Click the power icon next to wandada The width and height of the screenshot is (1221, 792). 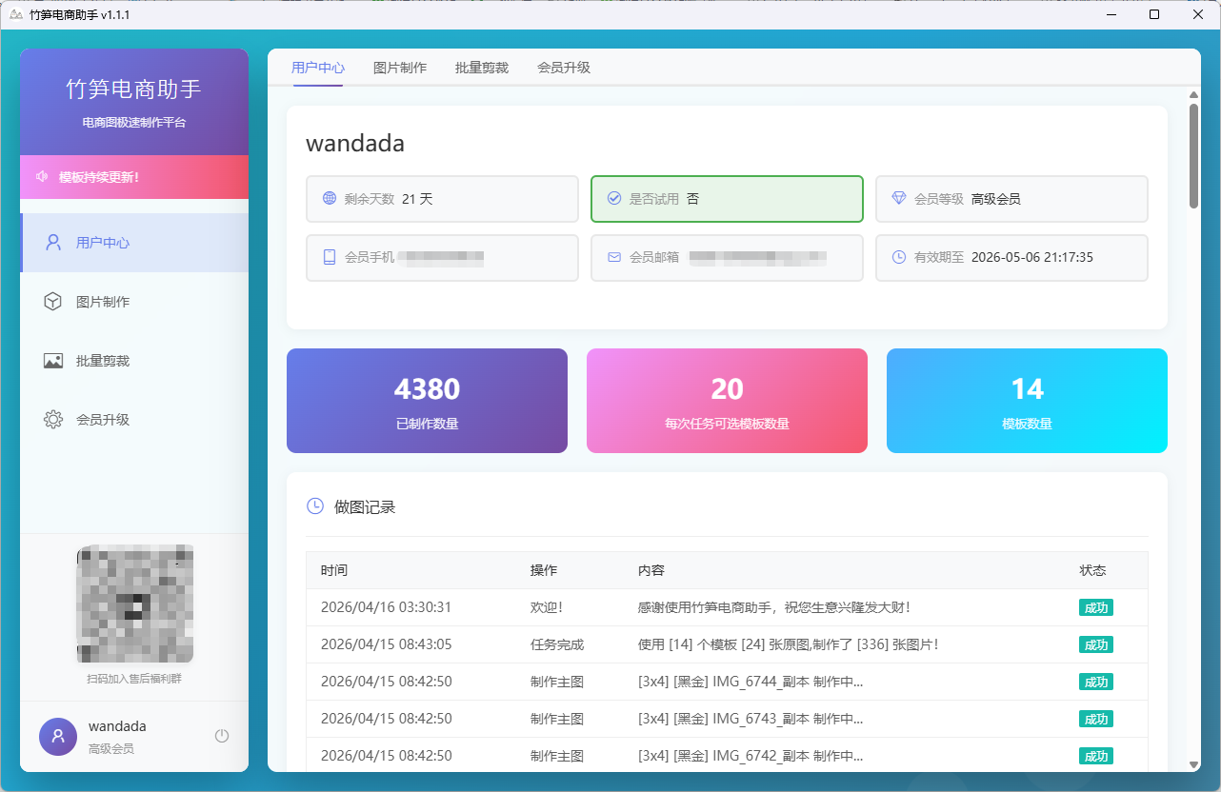(x=221, y=735)
